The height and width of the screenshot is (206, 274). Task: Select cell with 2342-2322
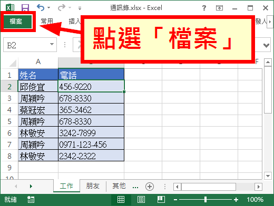(91, 156)
